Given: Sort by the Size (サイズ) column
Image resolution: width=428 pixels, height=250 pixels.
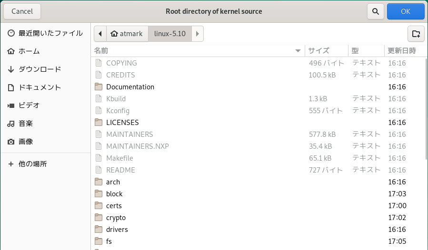Looking at the screenshot, I should coord(326,50).
